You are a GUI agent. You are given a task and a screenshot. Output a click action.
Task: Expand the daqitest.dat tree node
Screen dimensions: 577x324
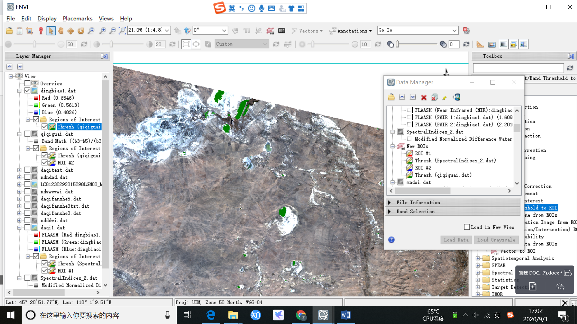19,170
